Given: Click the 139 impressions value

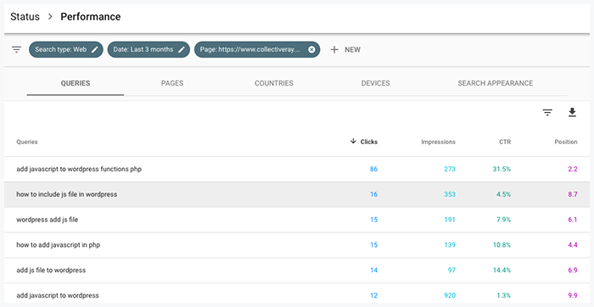Looking at the screenshot, I should pos(450,245).
